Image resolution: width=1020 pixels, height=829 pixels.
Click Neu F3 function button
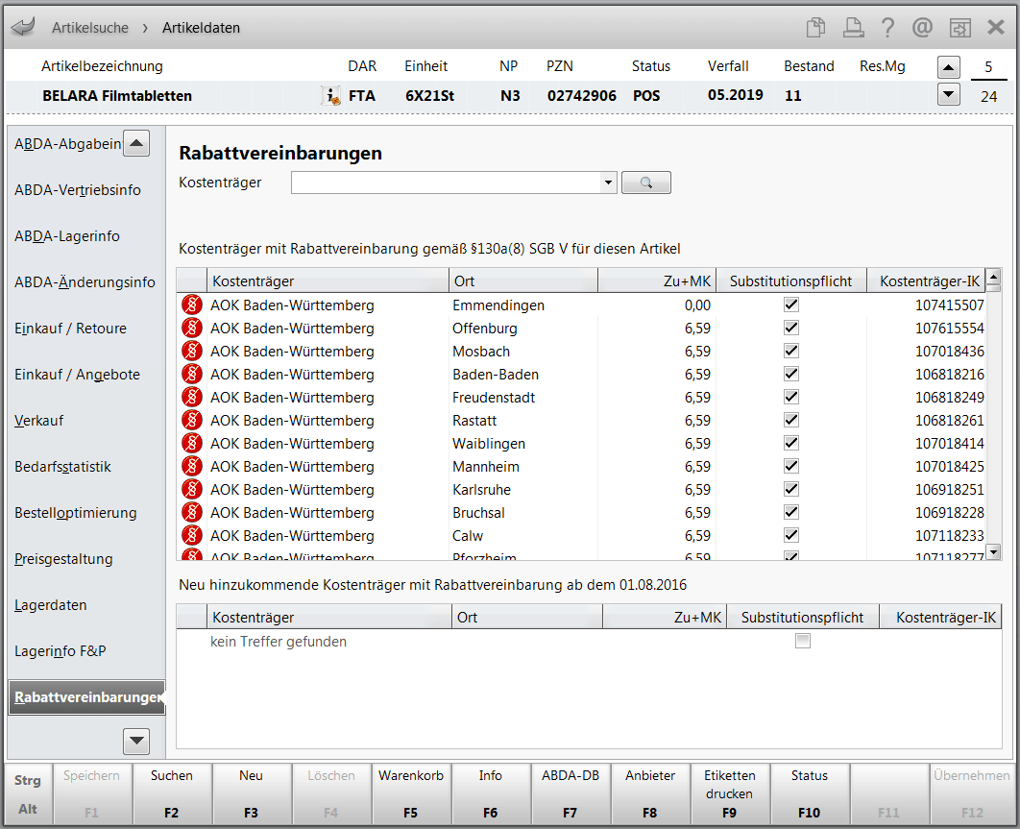pyautogui.click(x=251, y=793)
